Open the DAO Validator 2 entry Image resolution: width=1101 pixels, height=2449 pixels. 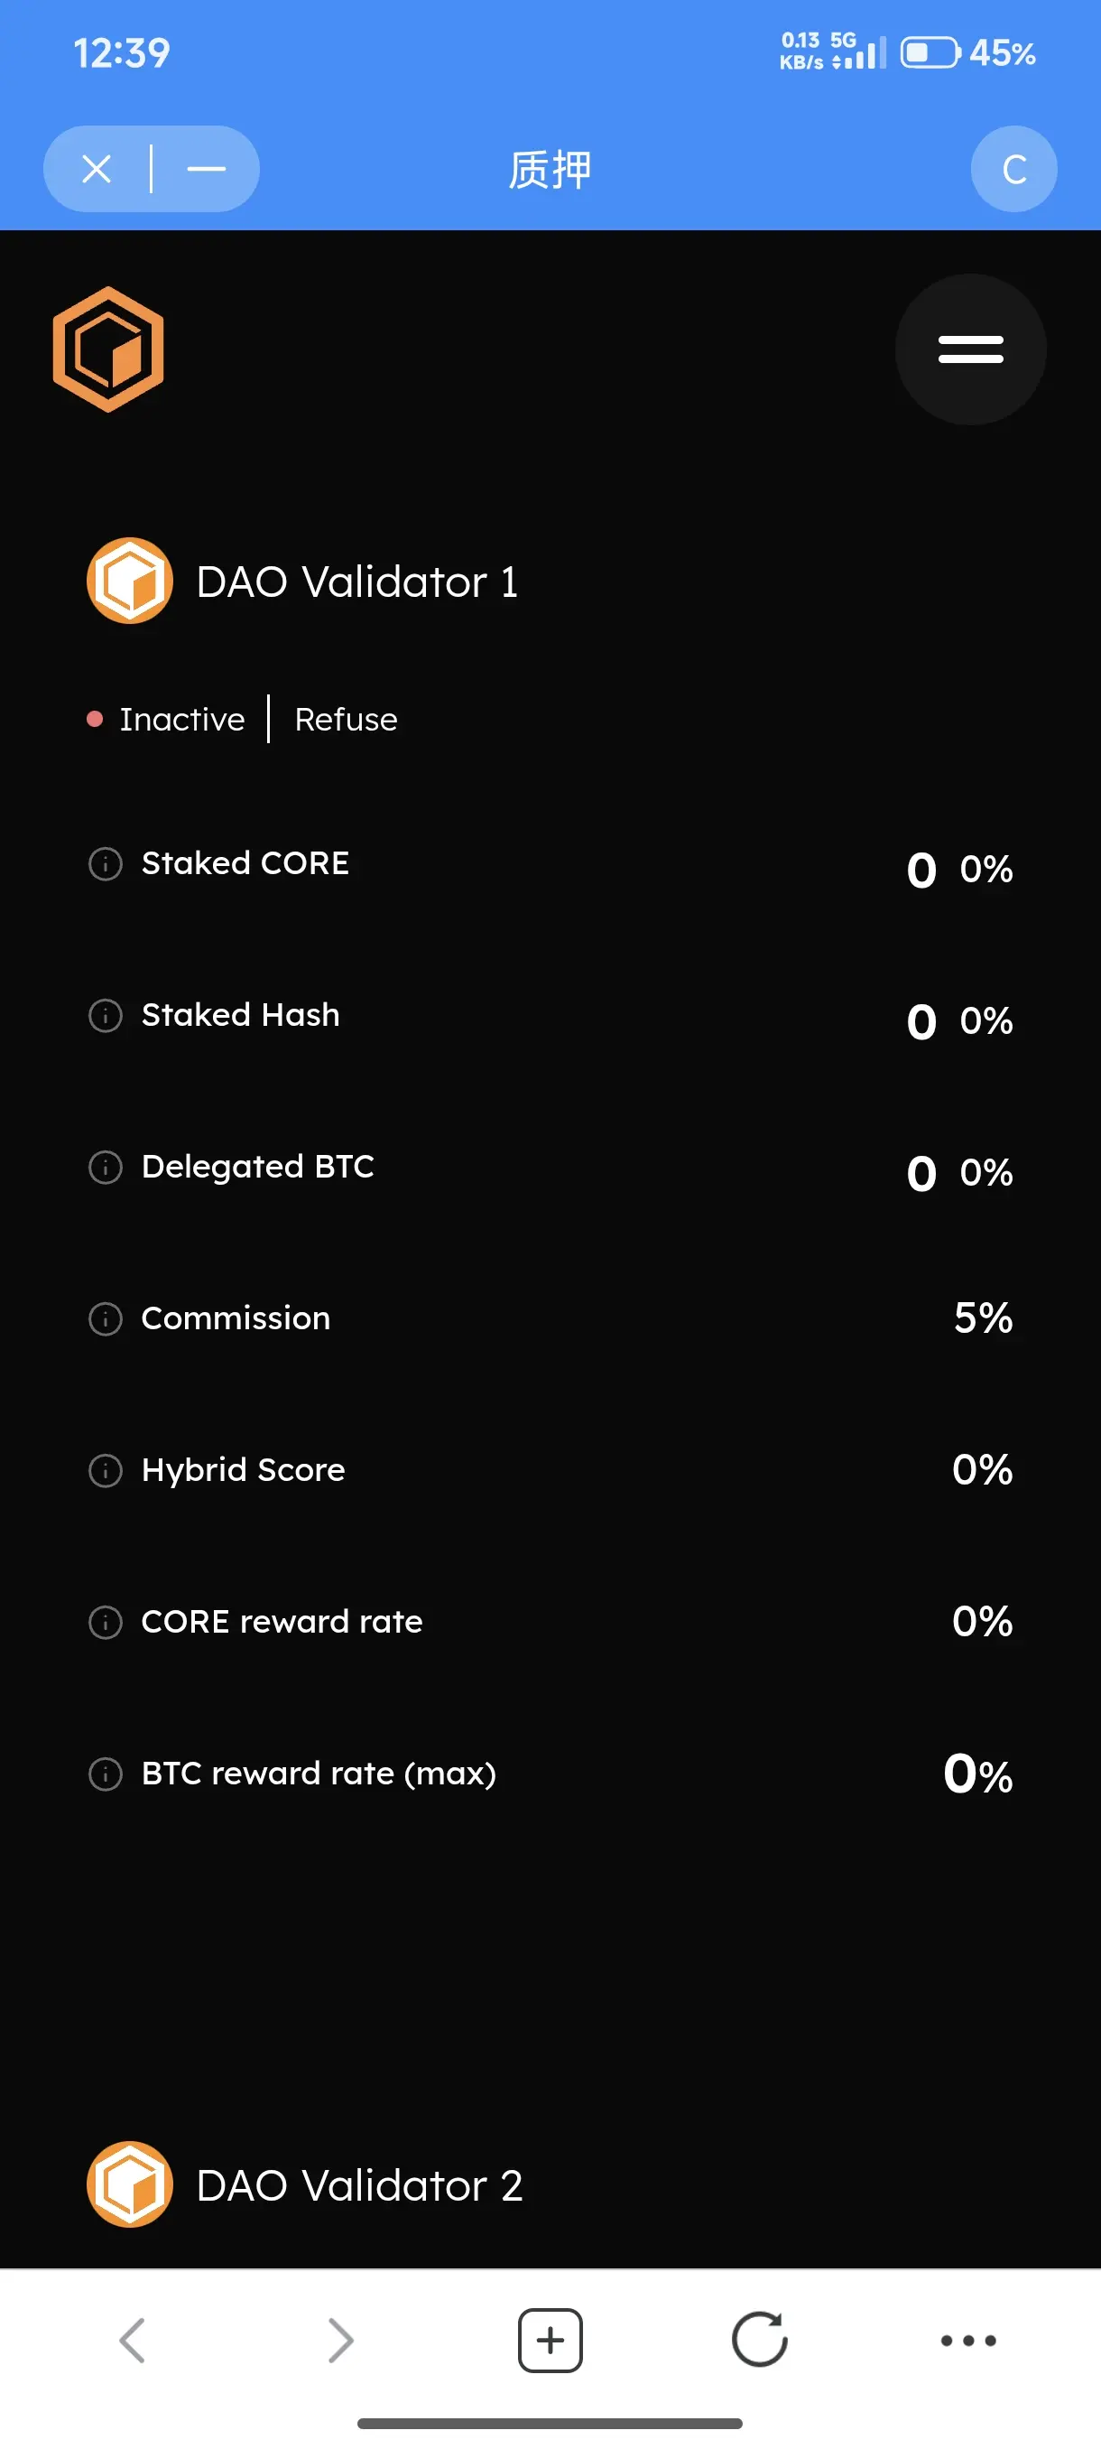coord(359,2184)
